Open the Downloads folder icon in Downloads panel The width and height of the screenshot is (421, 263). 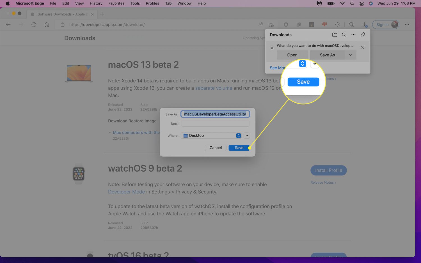[x=335, y=35]
